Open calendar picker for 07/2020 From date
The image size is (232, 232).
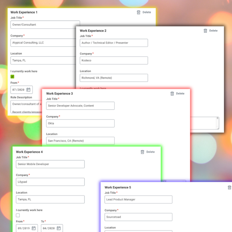(x=28, y=90)
